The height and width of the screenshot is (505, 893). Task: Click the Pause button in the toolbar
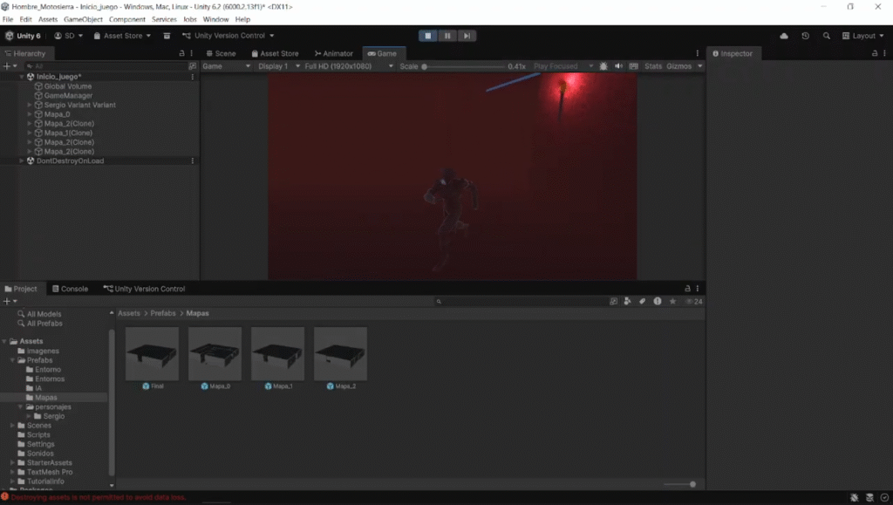pyautogui.click(x=447, y=36)
